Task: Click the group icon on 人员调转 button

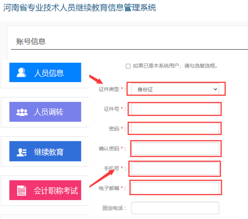Action: 22,112
